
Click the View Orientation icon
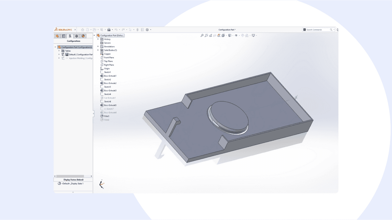pos(223,35)
